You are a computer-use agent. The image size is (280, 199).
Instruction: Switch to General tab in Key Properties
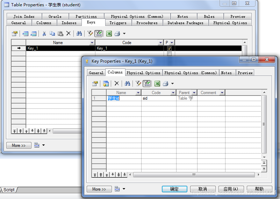[96, 73]
